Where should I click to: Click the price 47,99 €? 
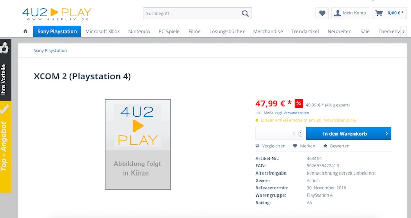pos(274,104)
